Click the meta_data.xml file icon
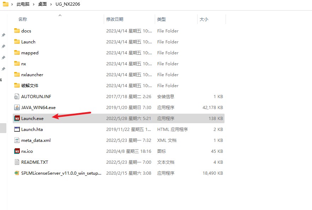Viewport: 312px width, 210px height. pyautogui.click(x=17, y=140)
